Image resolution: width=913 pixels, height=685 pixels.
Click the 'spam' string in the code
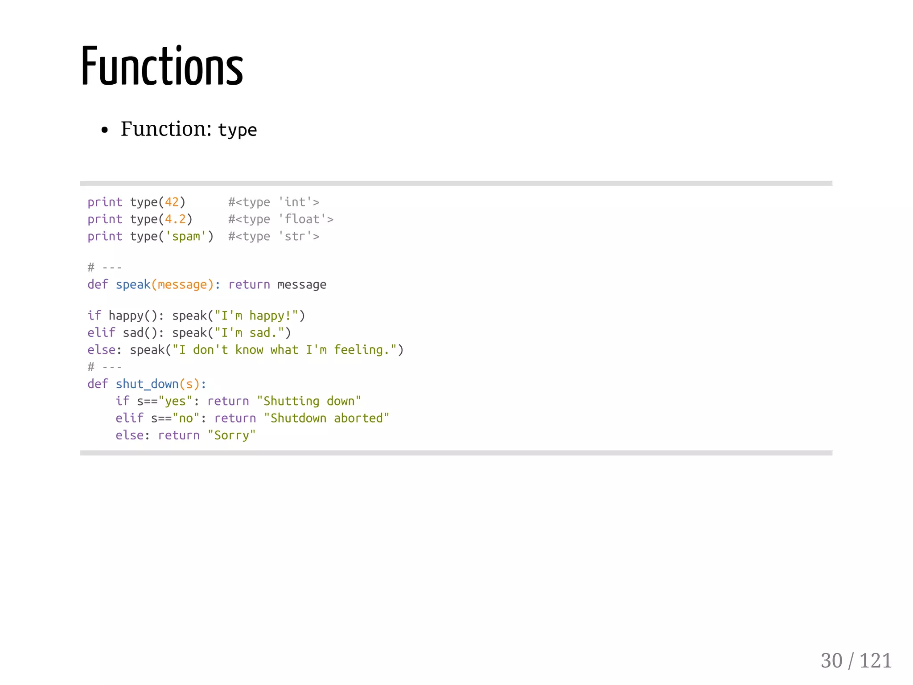(186, 236)
